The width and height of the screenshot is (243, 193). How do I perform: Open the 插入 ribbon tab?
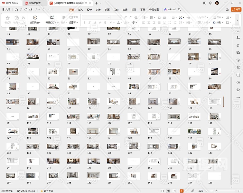click(x=80, y=10)
